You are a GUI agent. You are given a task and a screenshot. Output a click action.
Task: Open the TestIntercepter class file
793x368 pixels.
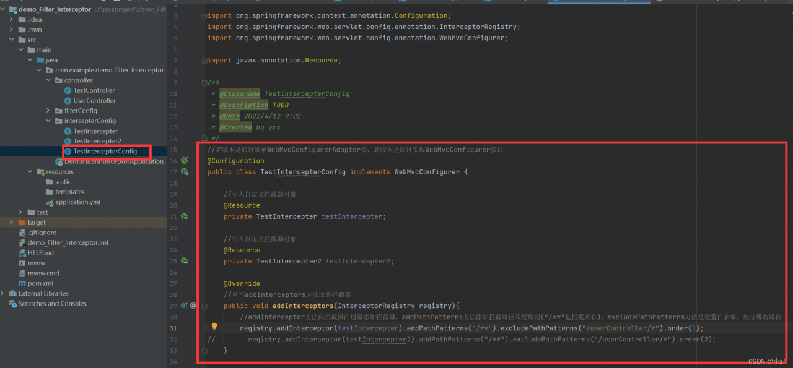95,131
